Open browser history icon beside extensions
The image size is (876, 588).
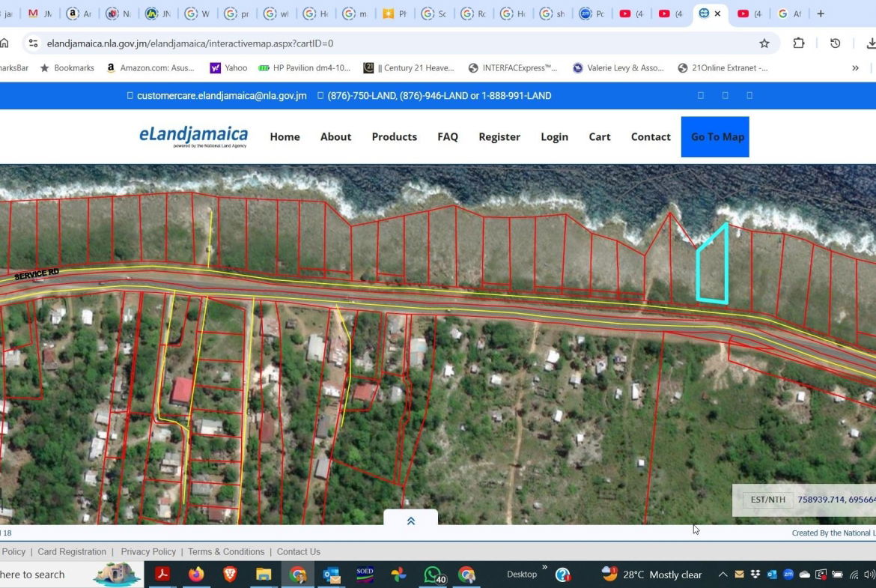point(835,43)
